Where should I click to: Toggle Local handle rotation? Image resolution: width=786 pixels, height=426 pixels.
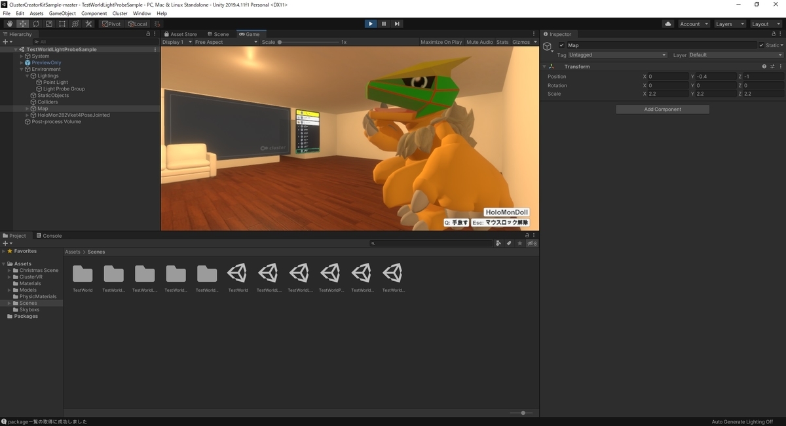[x=137, y=24]
